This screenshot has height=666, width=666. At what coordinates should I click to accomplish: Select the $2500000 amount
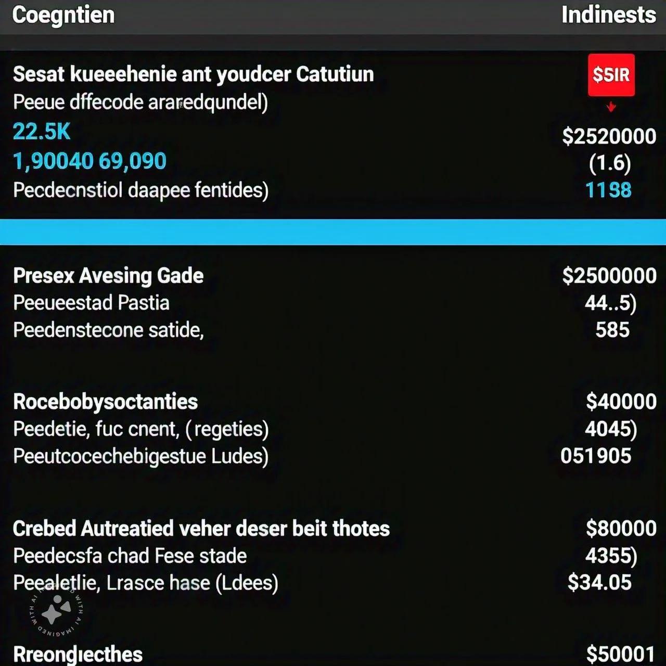pyautogui.click(x=609, y=276)
